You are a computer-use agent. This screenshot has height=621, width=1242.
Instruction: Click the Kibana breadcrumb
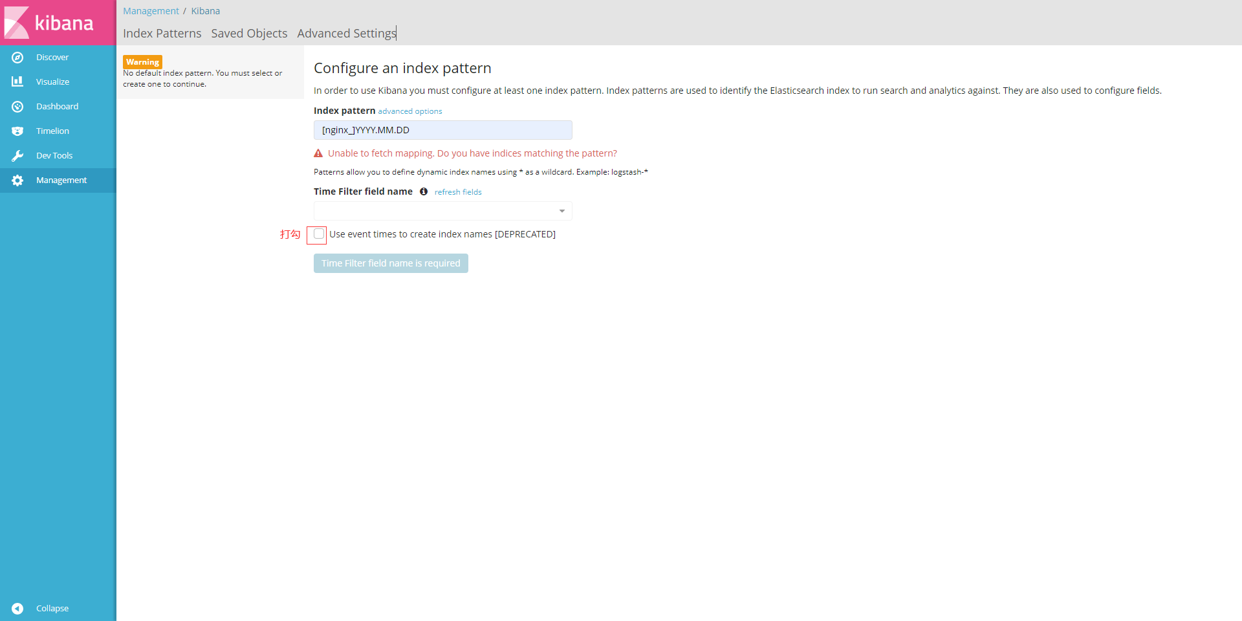click(x=206, y=11)
